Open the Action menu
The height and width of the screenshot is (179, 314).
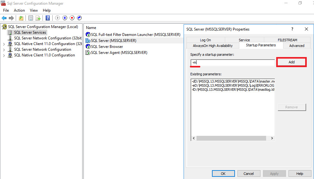(19, 10)
